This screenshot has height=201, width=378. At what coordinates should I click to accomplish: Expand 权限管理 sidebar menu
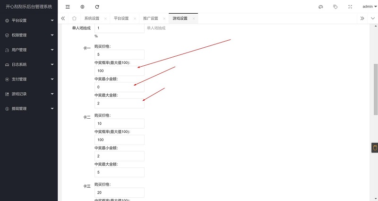click(x=29, y=35)
